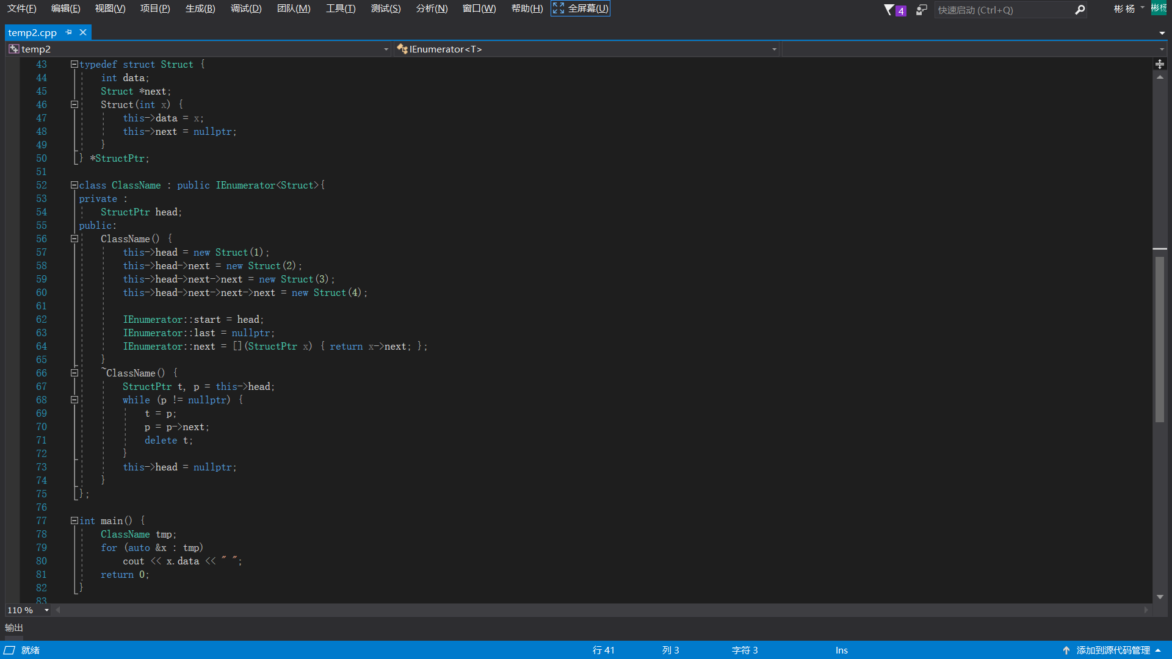Open the IEnumerator<T> type dropdown
This screenshot has width=1172, height=659.
774,49
